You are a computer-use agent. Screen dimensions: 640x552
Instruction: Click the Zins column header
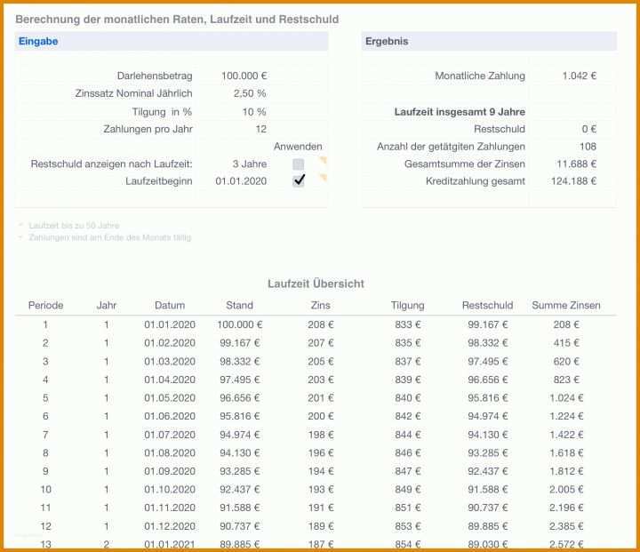320,306
